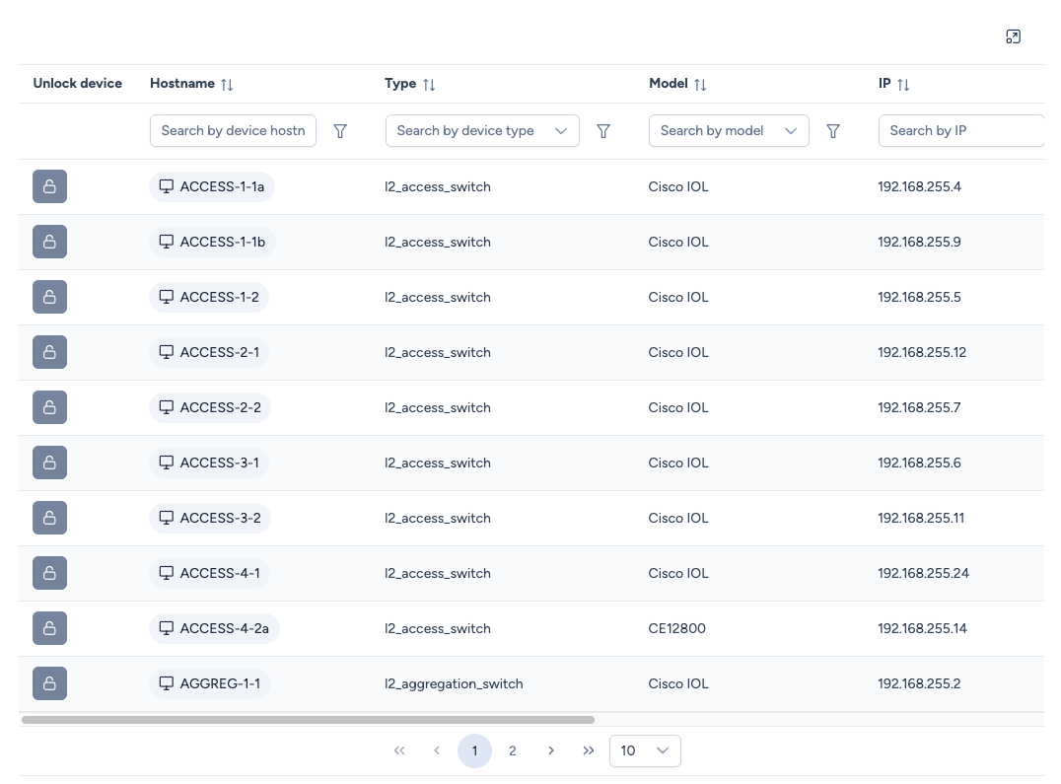1061x784 pixels.
Task: Click the lock icon for AGGREG-1-1
Action: coord(49,683)
